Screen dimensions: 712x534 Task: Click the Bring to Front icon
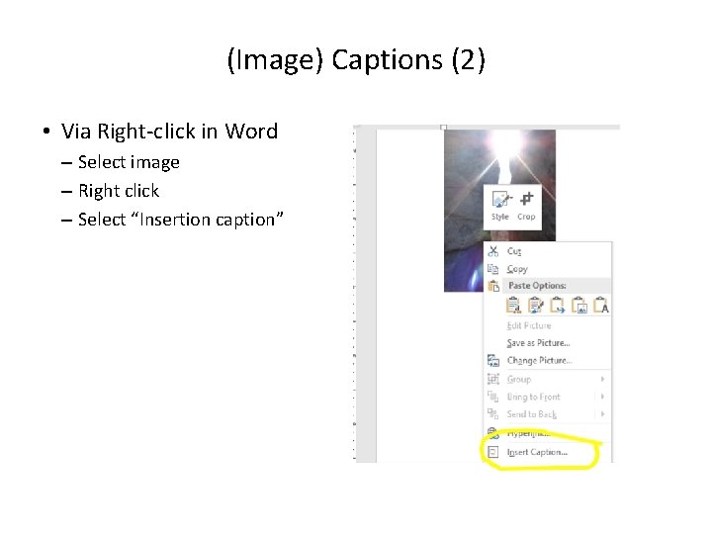(492, 397)
